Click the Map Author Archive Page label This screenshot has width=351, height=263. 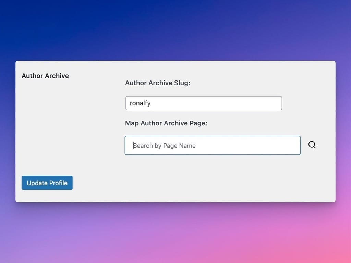pos(166,123)
